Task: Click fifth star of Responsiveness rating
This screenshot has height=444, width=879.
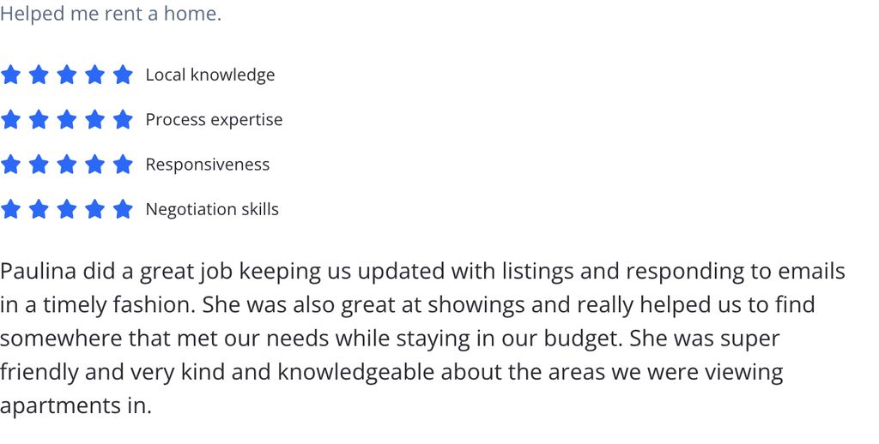Action: (123, 164)
